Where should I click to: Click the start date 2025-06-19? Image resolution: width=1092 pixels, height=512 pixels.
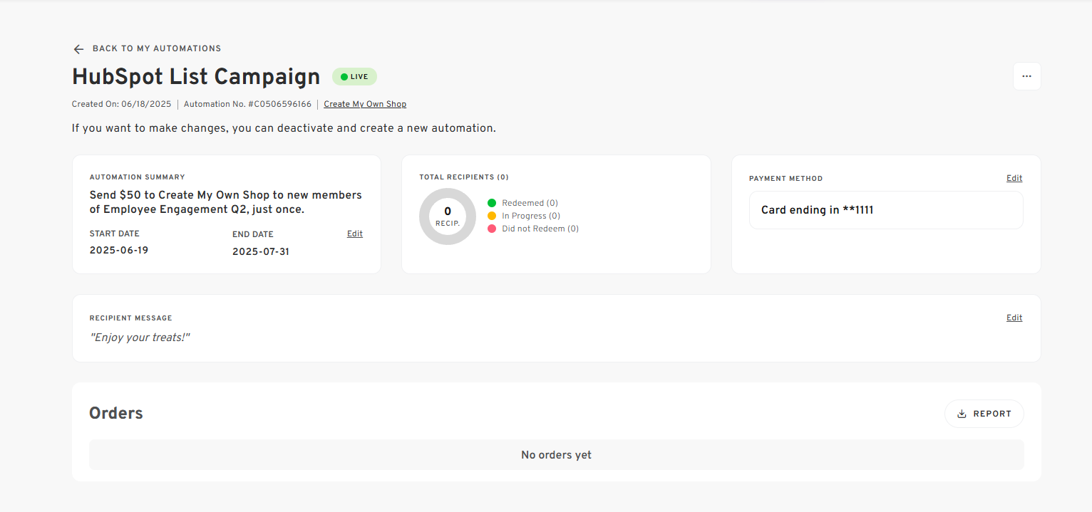pos(119,251)
